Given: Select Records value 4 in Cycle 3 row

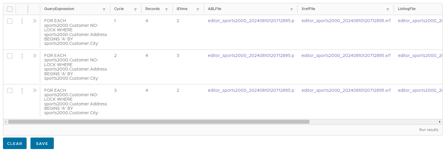Looking at the screenshot, I should pos(147,90).
